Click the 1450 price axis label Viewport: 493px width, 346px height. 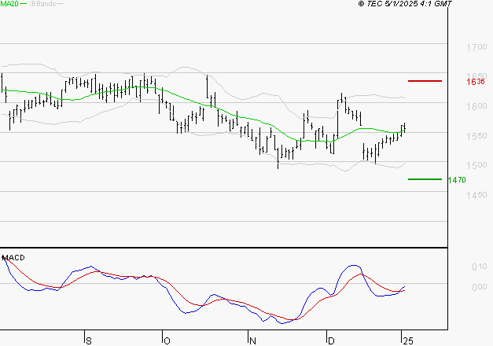(476, 195)
